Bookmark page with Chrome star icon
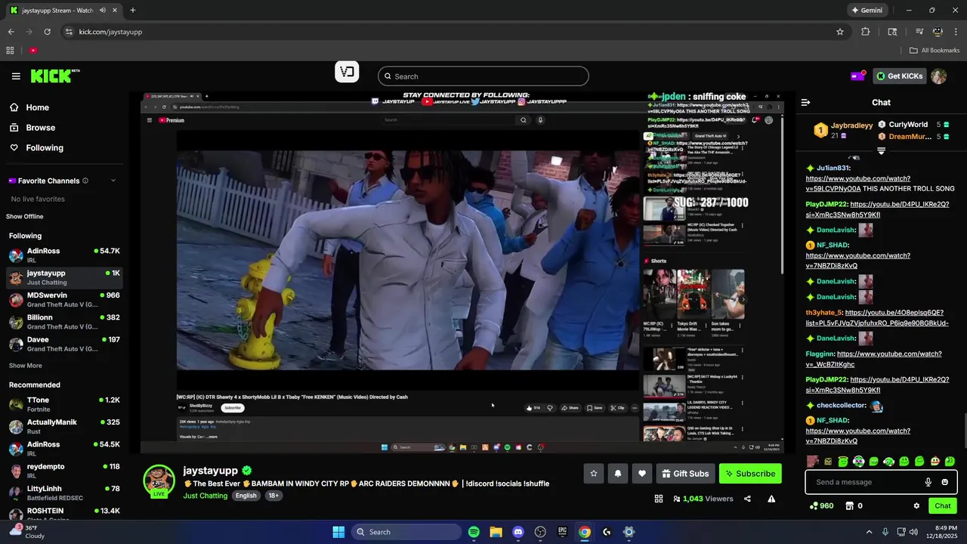This screenshot has height=544, width=967. pos(839,32)
